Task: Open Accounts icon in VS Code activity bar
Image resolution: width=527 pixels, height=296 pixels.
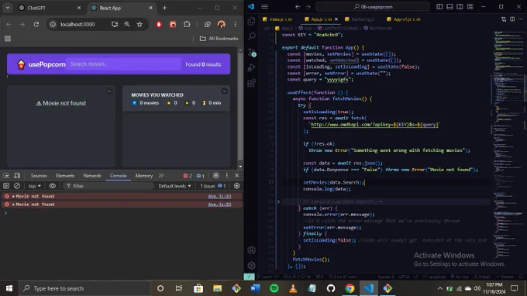Action: (251, 250)
